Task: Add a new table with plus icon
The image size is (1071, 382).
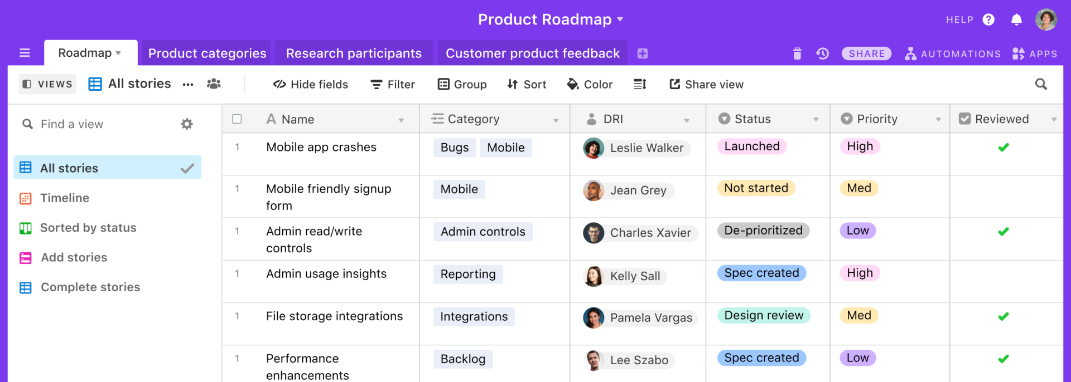Action: pyautogui.click(x=643, y=53)
